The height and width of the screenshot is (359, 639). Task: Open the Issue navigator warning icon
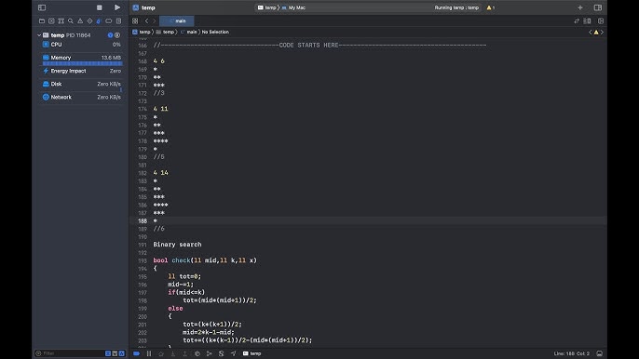(80, 20)
